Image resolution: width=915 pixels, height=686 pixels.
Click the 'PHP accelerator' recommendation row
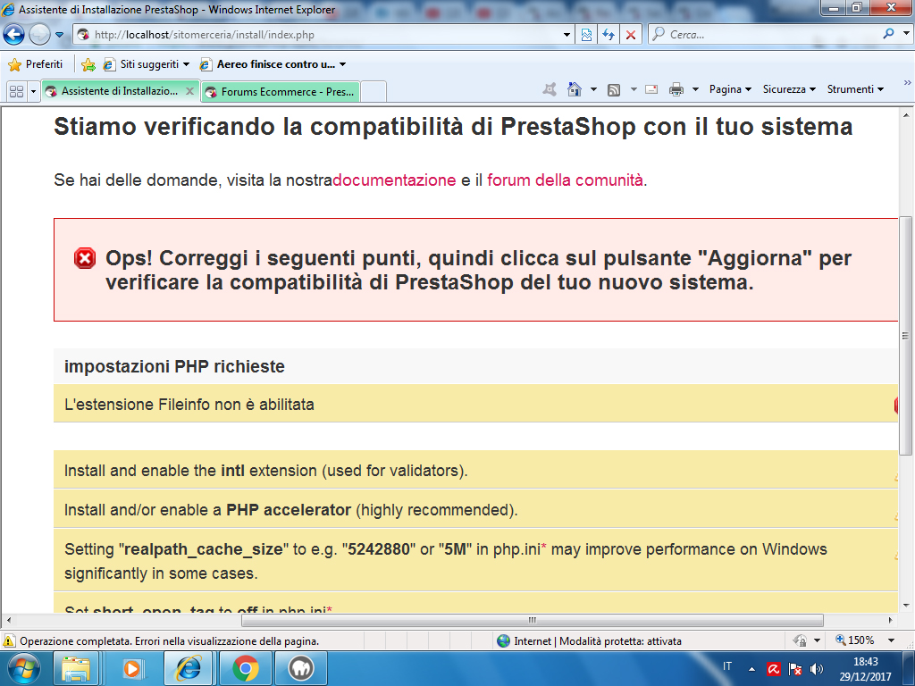(x=475, y=509)
